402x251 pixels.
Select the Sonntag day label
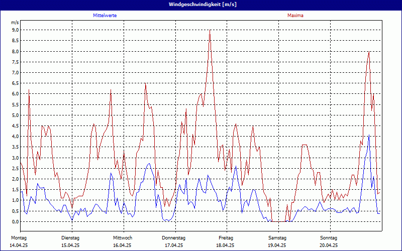(x=329, y=237)
